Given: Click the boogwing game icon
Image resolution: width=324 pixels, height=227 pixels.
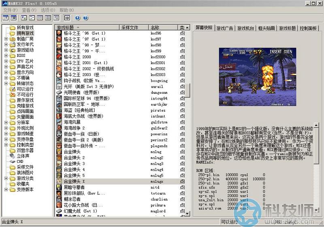Looking at the screenshot, I should 59,80.
